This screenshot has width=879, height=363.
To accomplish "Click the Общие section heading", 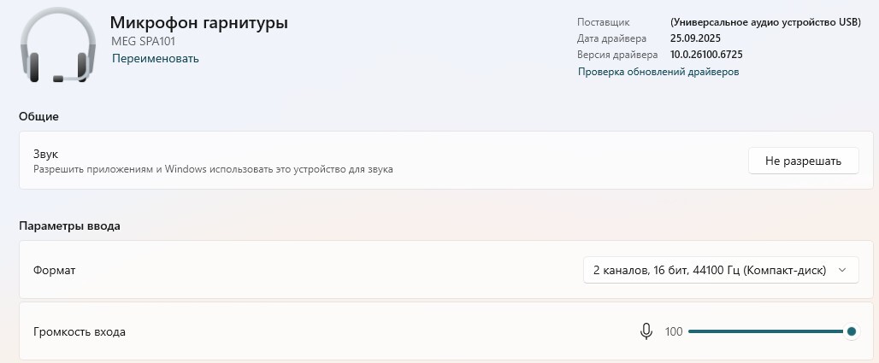I will coord(38,116).
